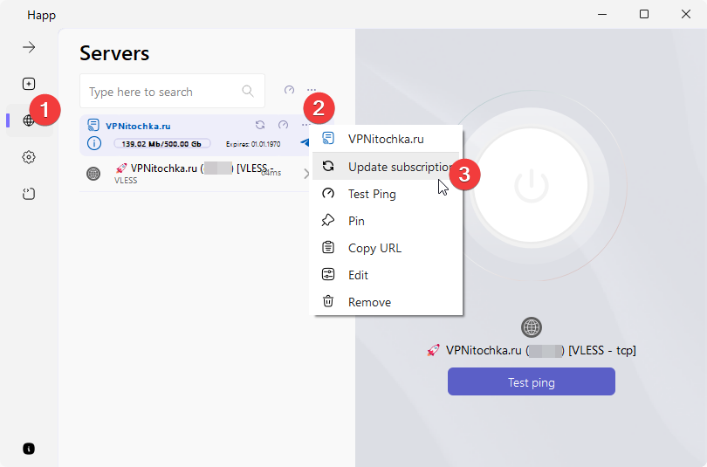Open three-dots menu of VPNitochka.ru subscription

[305, 125]
